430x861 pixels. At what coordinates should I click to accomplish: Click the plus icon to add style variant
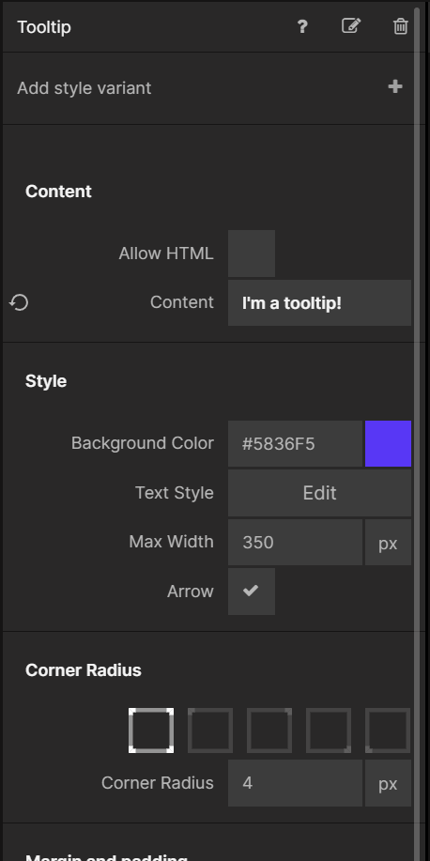[395, 86]
